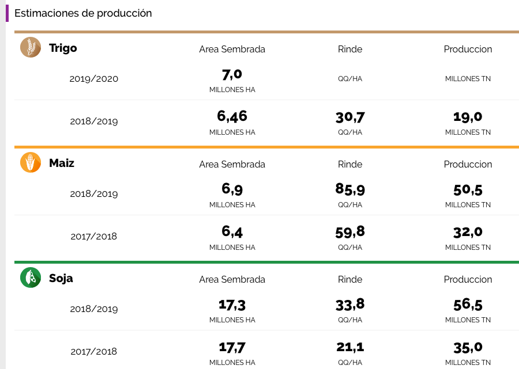This screenshot has width=519, height=369.
Task: Click the 59,8 Maiz yield value
Action: pyautogui.click(x=350, y=232)
